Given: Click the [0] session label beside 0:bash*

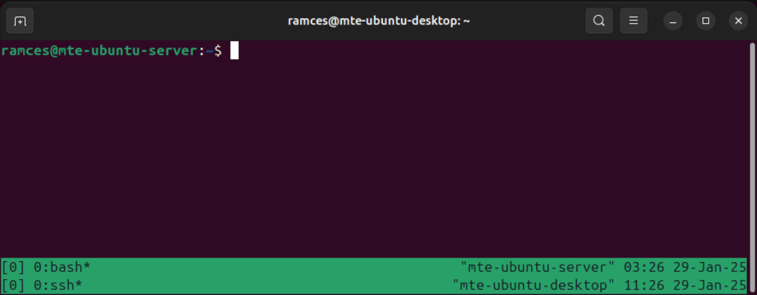Looking at the screenshot, I should [x=13, y=266].
